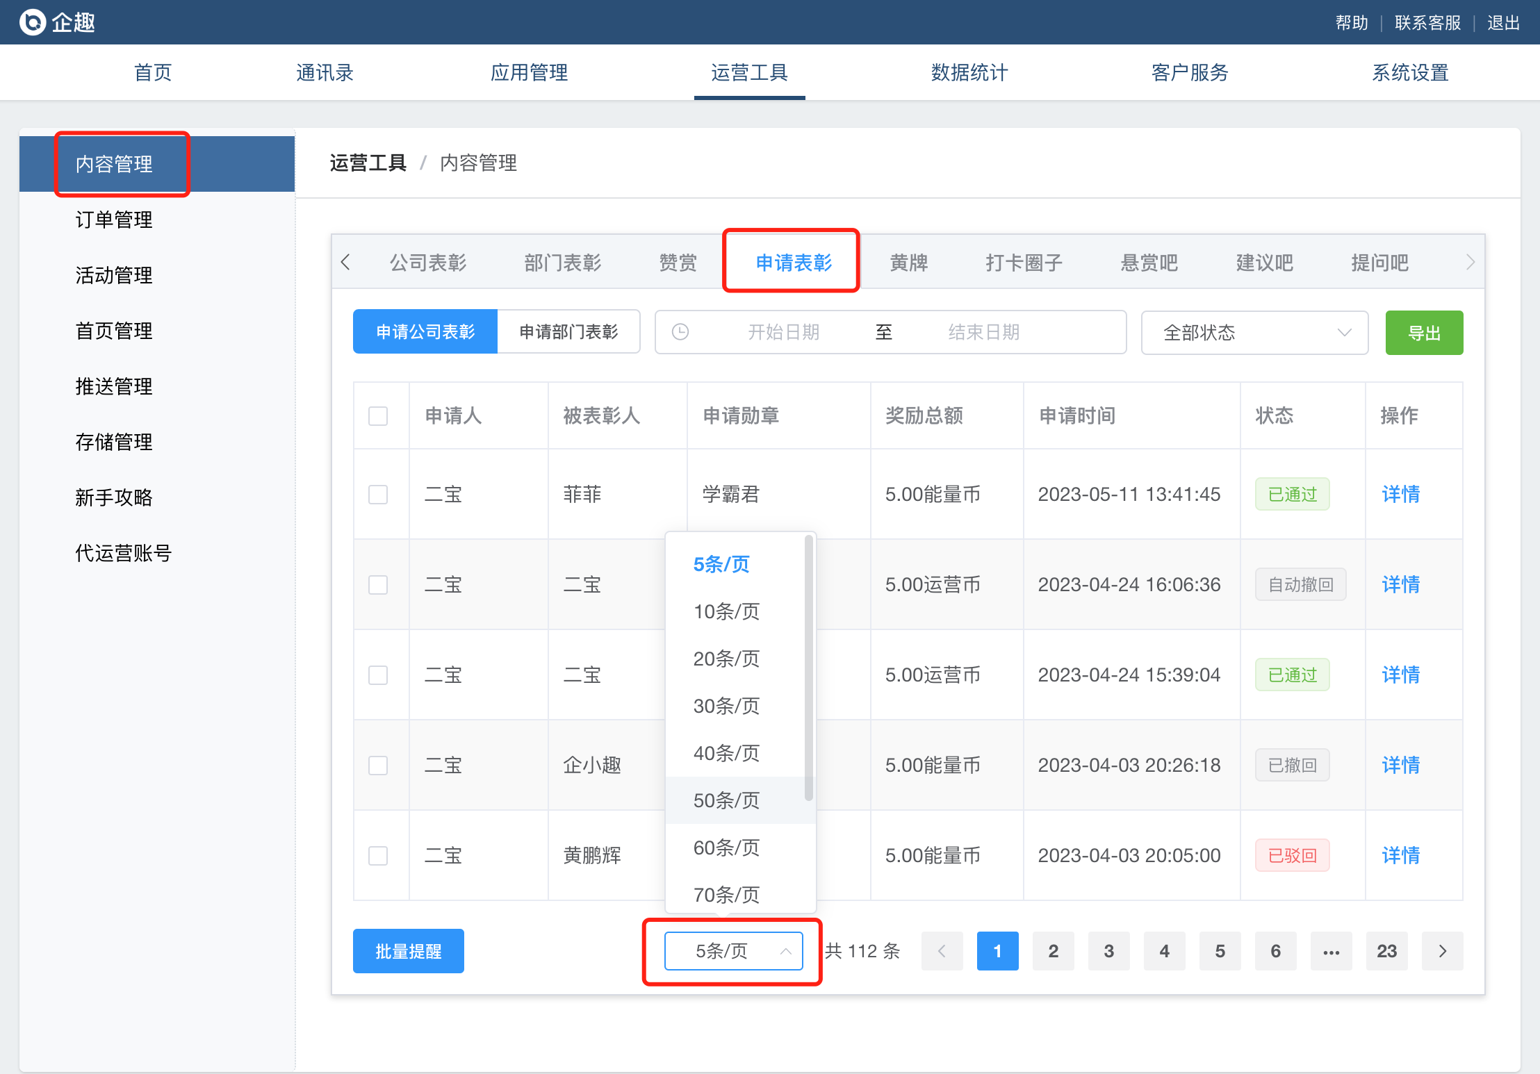
Task: Toggle the select-all checkbox in table header
Action: coord(378,416)
